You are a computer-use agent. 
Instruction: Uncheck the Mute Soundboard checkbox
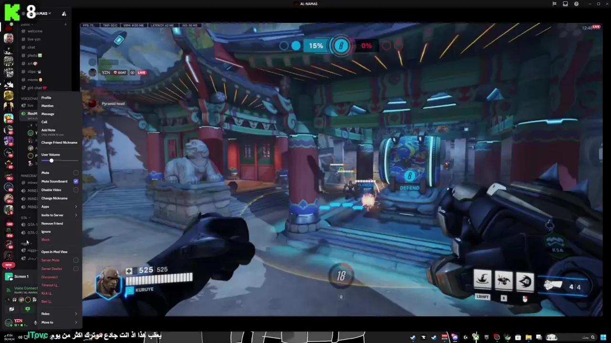point(76,181)
